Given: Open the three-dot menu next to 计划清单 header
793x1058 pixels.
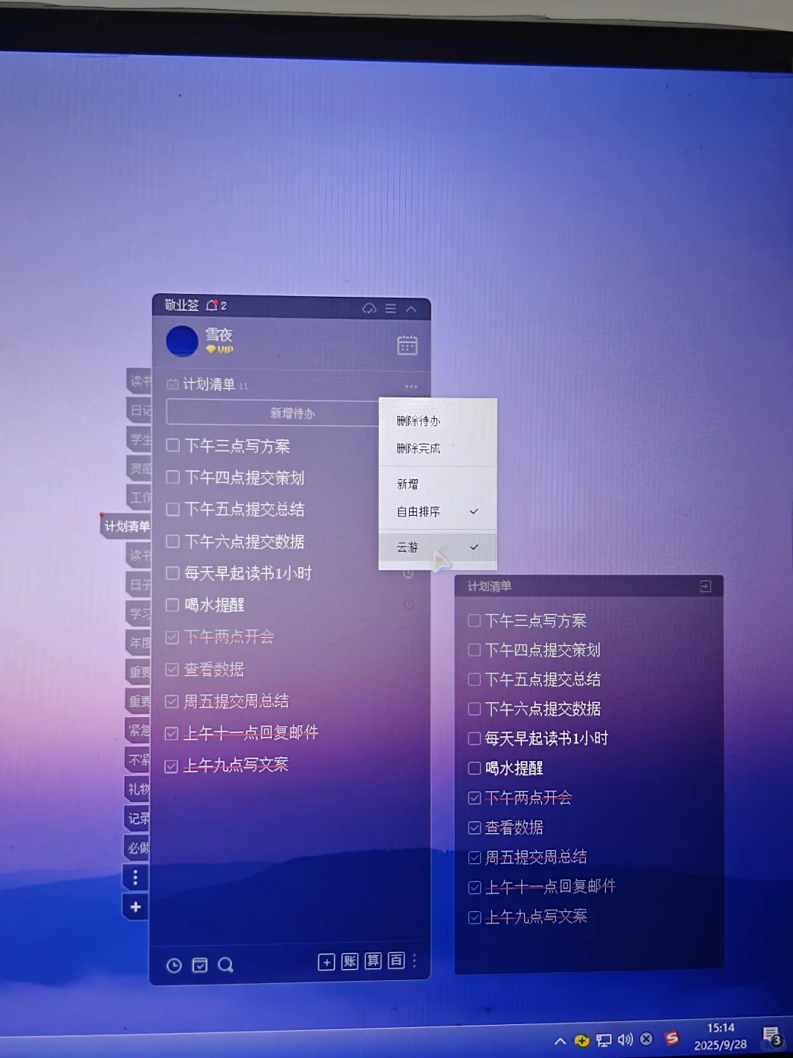Looking at the screenshot, I should pyautogui.click(x=410, y=386).
